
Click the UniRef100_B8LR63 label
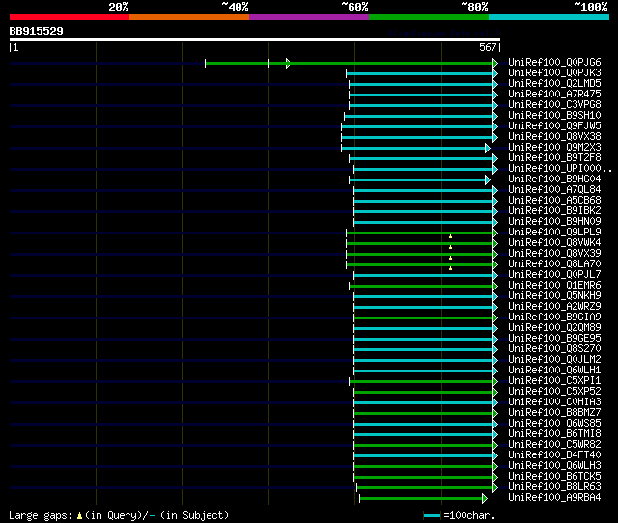pos(554,487)
